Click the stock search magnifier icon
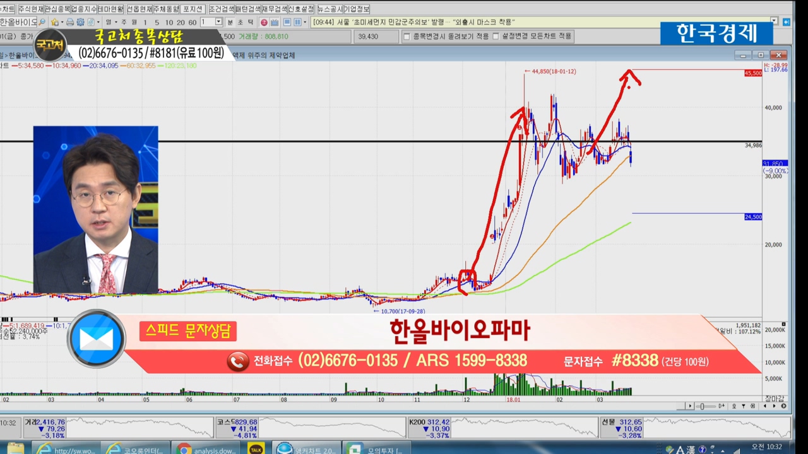 point(43,22)
